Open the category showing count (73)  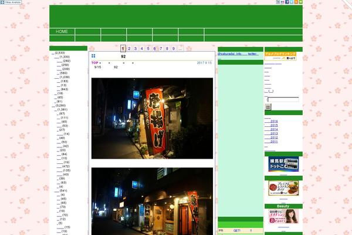click(62, 207)
